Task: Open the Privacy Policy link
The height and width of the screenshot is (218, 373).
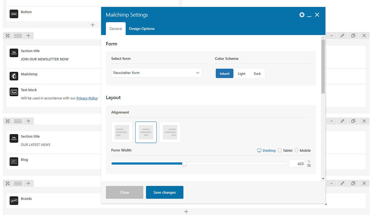Action: (87, 98)
